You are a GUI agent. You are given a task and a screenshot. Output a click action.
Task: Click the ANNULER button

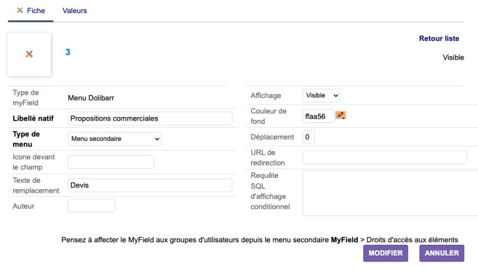pyautogui.click(x=442, y=253)
